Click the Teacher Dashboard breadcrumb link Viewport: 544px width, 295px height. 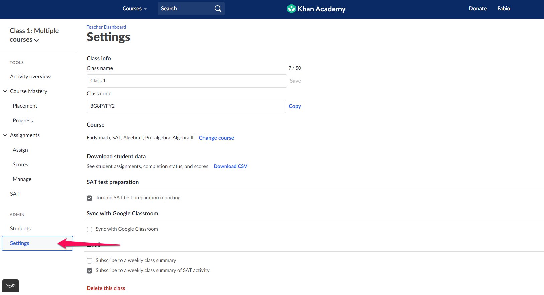coord(106,27)
